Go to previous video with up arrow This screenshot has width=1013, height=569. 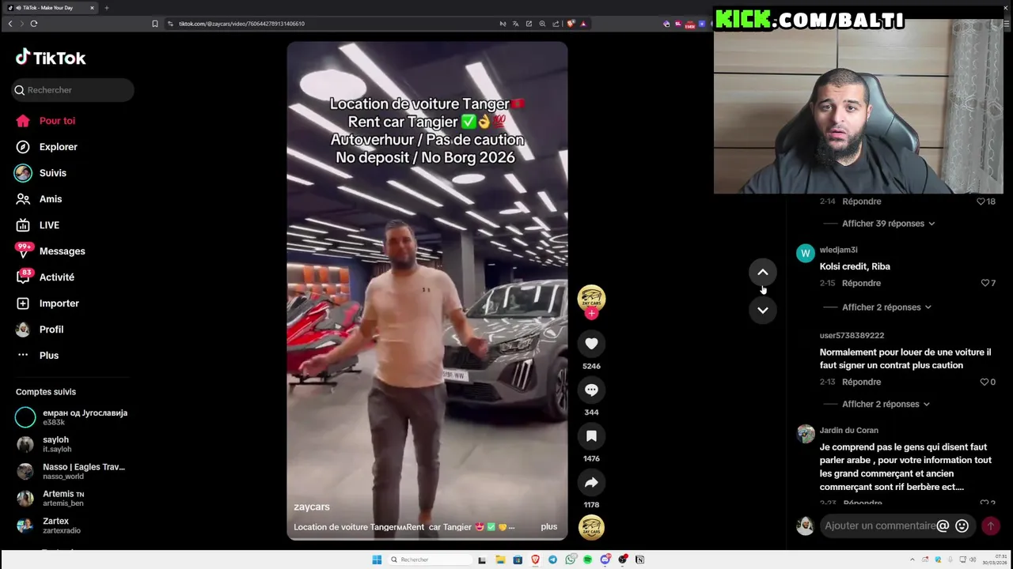click(763, 272)
